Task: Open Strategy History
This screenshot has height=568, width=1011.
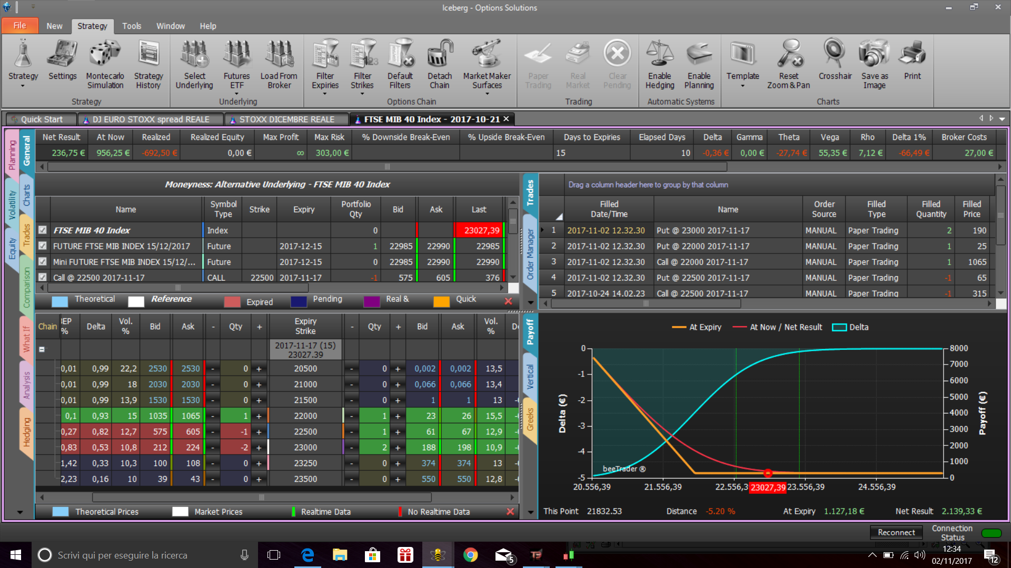Action: (x=148, y=66)
